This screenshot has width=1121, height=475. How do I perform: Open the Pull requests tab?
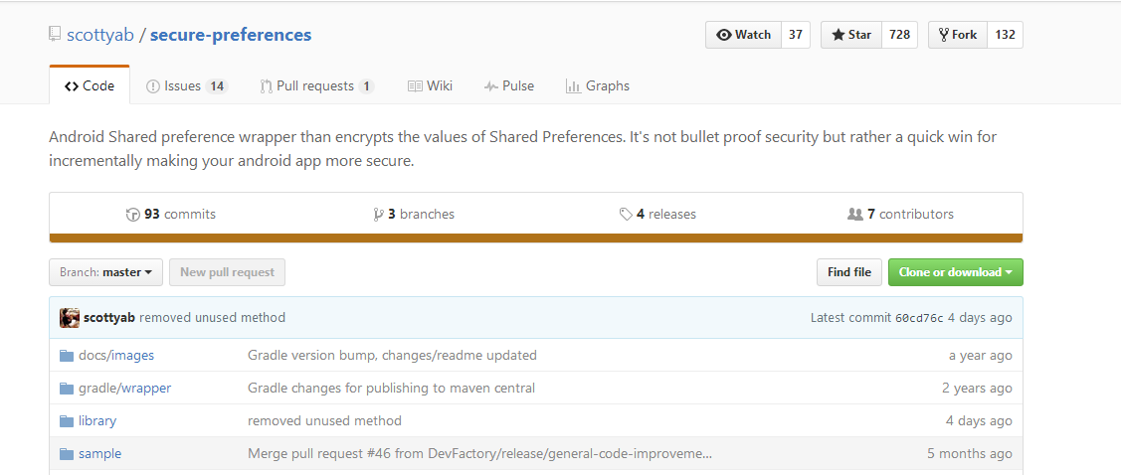316,85
